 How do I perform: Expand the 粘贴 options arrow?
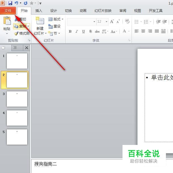coord(7,33)
